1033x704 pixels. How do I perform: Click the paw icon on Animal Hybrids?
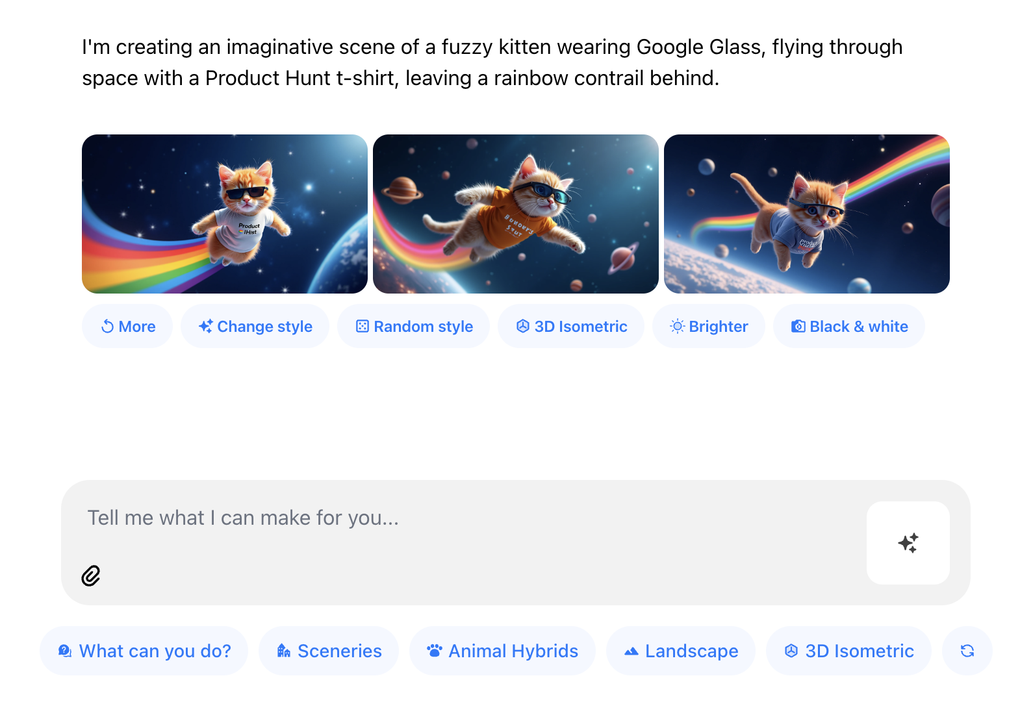[x=434, y=651]
